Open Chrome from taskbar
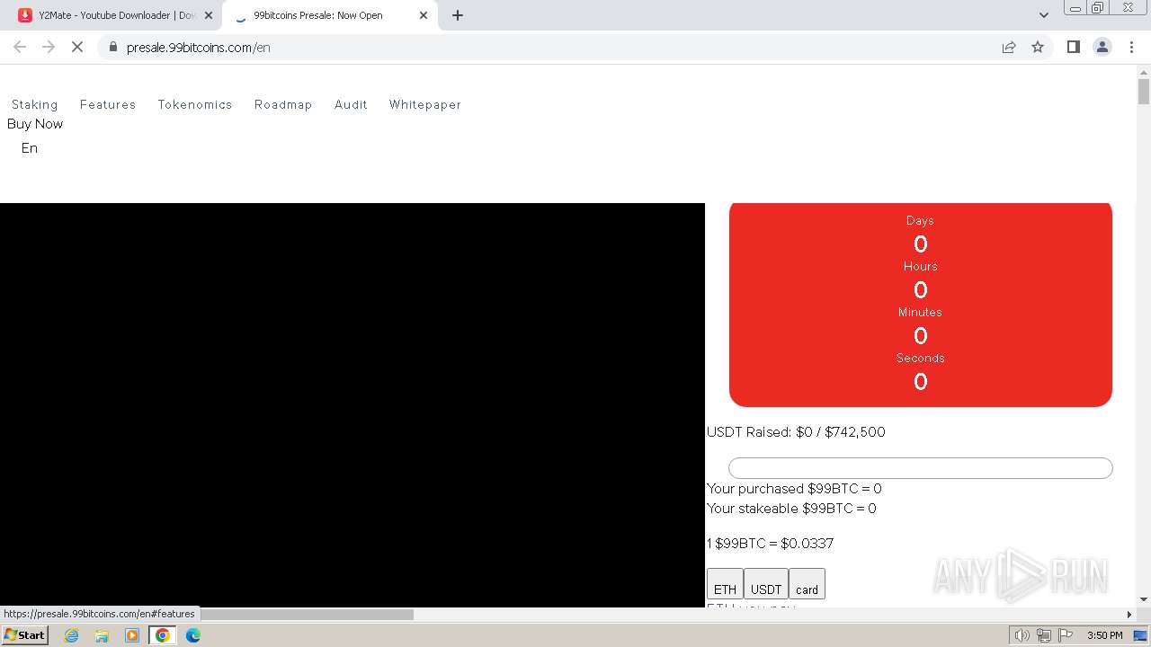 click(x=162, y=635)
